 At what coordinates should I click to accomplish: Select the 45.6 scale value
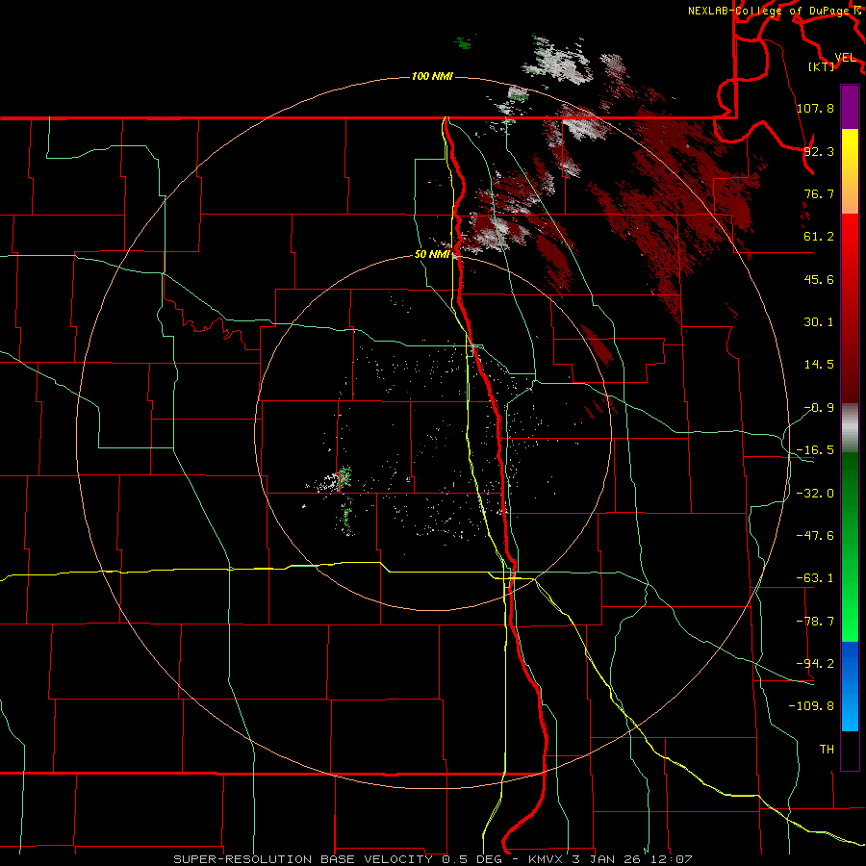tap(819, 279)
